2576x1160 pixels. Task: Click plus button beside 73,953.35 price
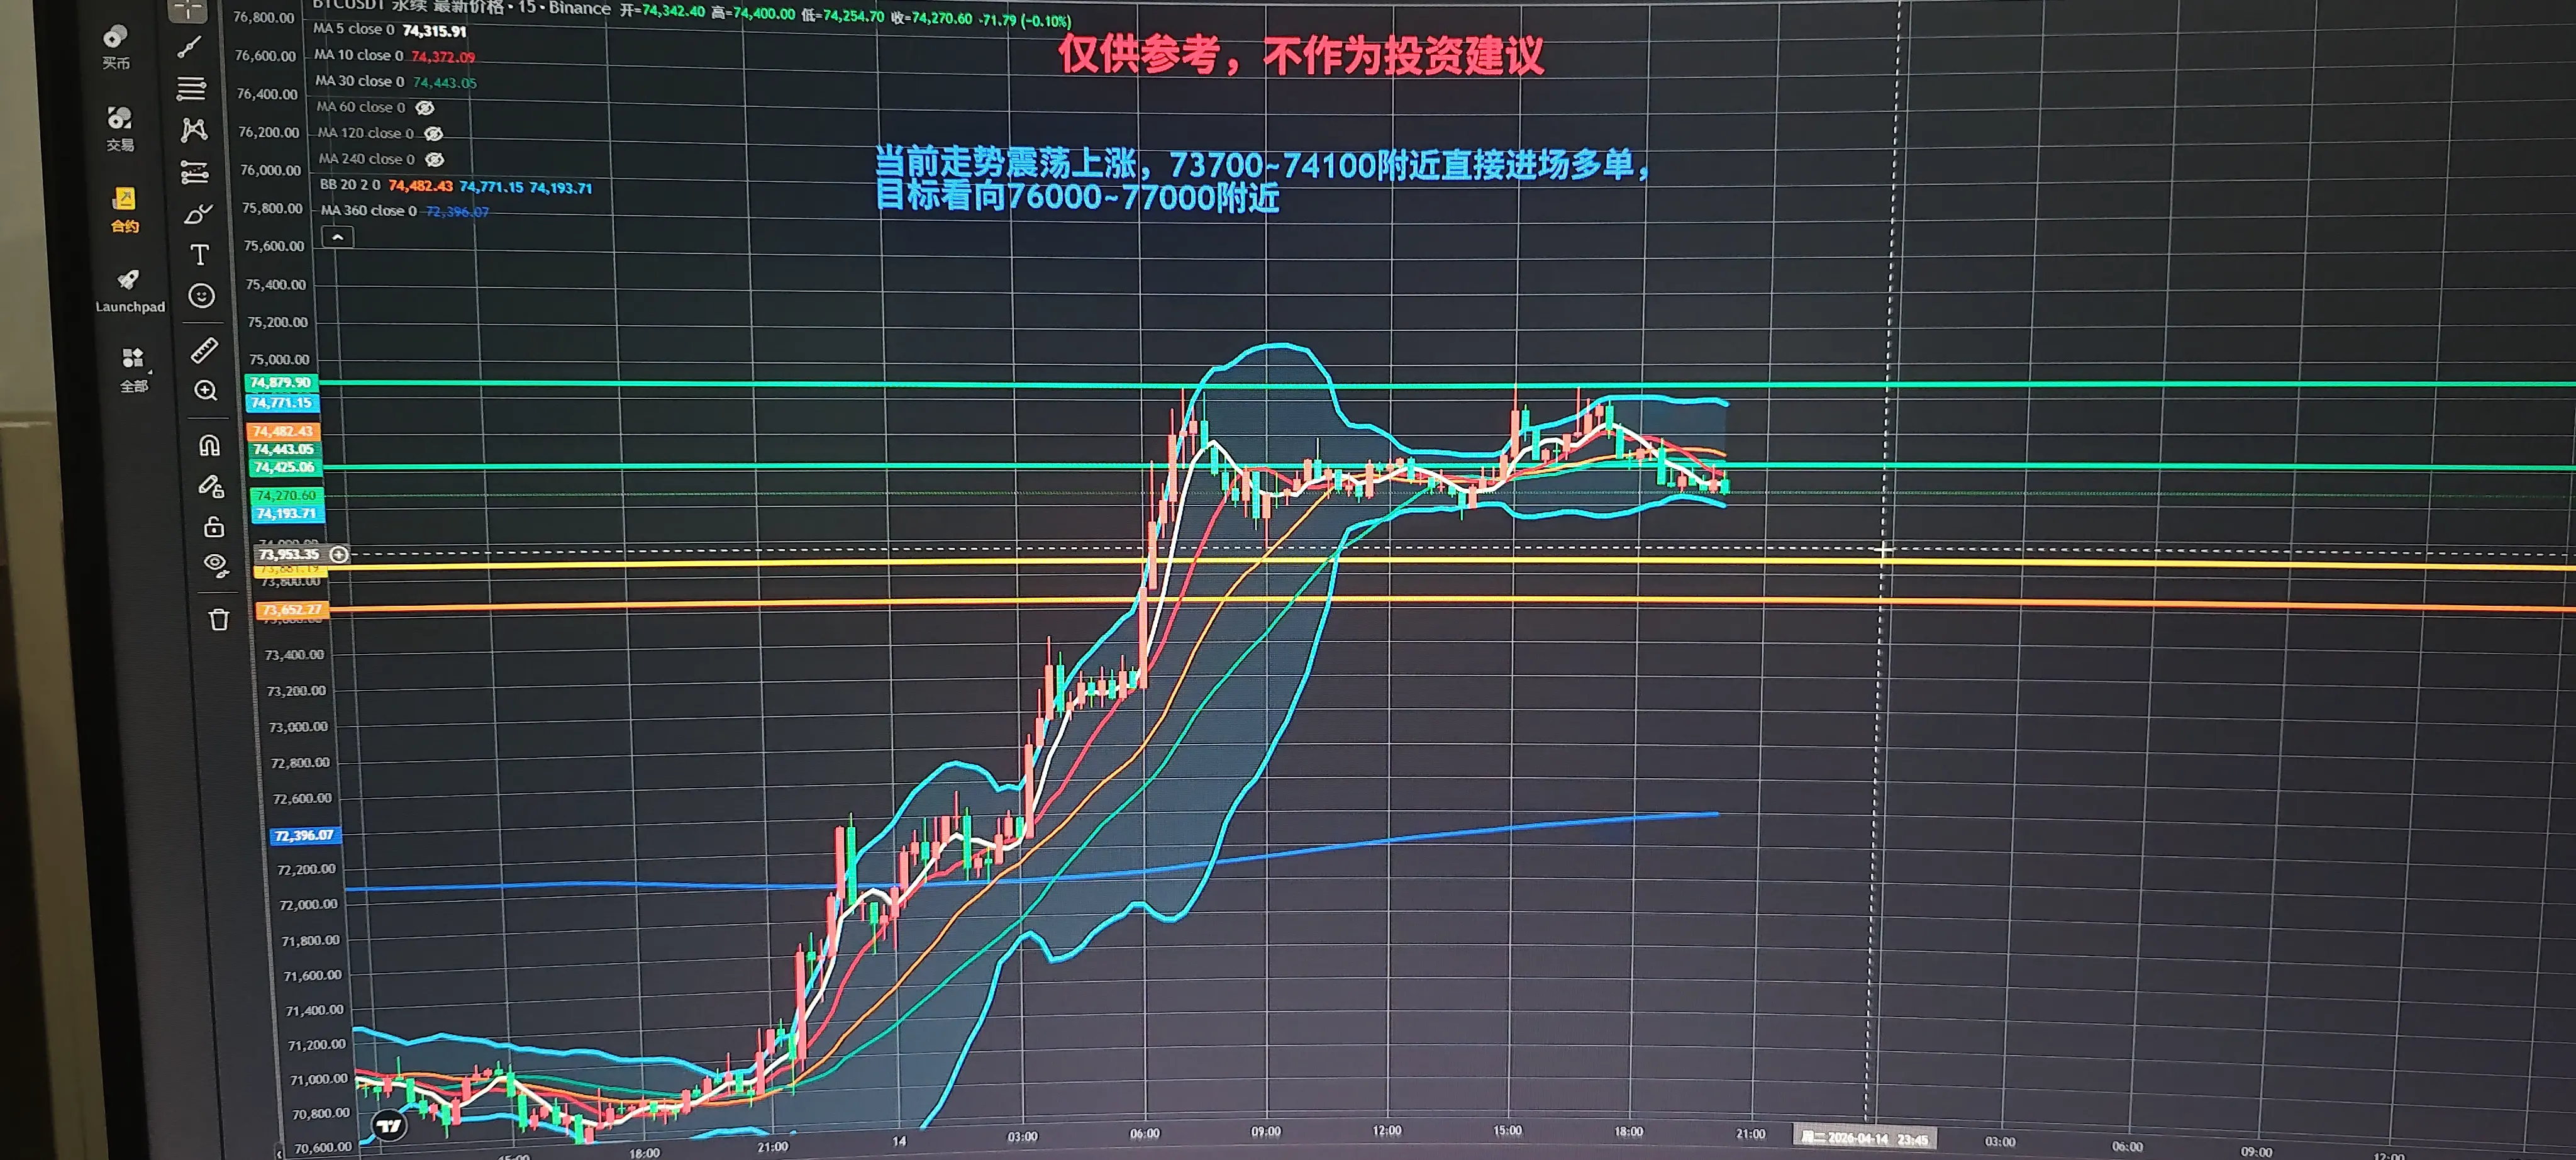pos(340,554)
